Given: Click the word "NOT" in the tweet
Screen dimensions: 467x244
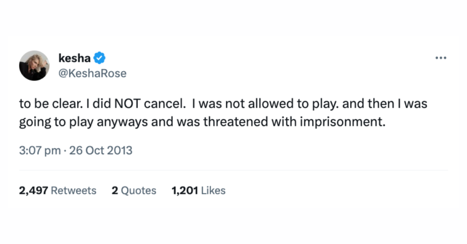Looking at the screenshot, I should click(126, 104).
